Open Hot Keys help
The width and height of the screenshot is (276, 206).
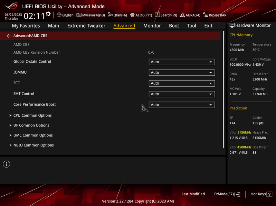point(261,194)
